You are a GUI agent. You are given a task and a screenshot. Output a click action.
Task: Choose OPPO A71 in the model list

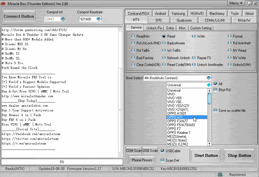pyautogui.click(x=187, y=117)
